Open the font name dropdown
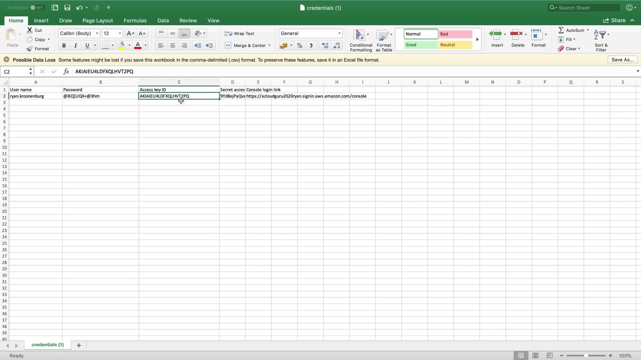641x360 pixels. [97, 33]
